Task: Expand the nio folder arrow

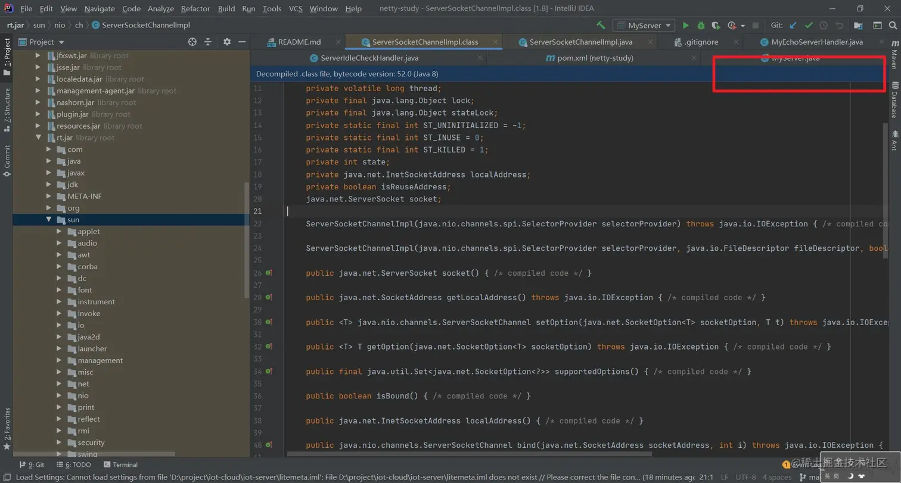Action: pyautogui.click(x=60, y=395)
